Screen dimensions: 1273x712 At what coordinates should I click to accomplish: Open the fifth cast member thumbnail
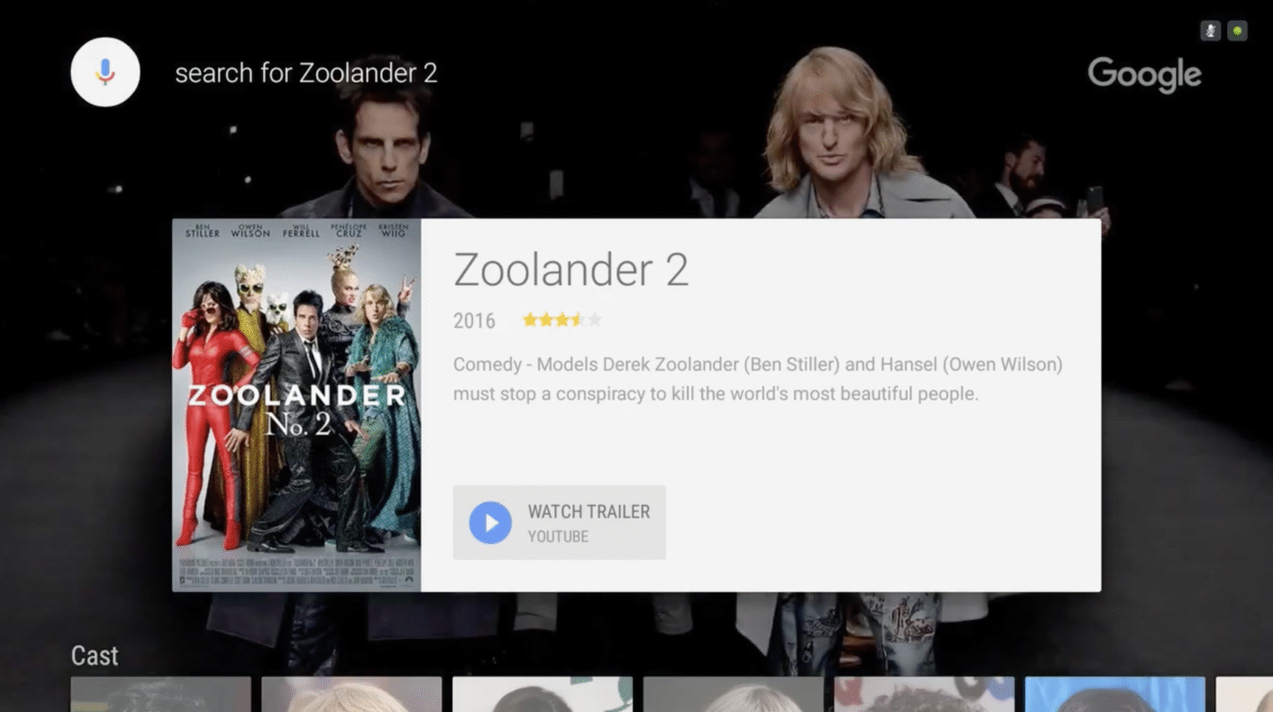click(924, 694)
